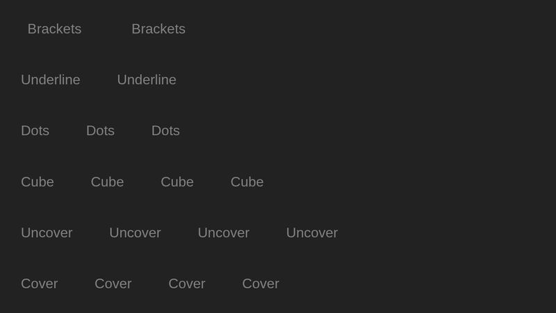Click the second Brackets link
The height and width of the screenshot is (313, 556).
pyautogui.click(x=158, y=29)
